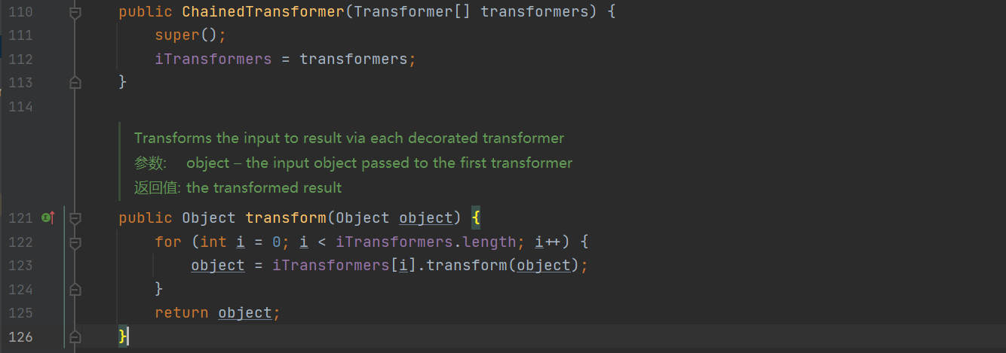Click line number 123 in the gutter
This screenshot has width=1006, height=353.
pyautogui.click(x=20, y=265)
